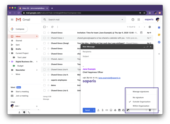The image size is (170, 124).
Task: Open the main menu hamburger icon
Action: point(12,20)
